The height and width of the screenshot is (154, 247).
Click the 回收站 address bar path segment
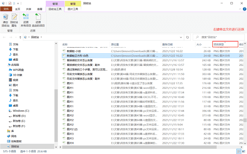pos(35,37)
